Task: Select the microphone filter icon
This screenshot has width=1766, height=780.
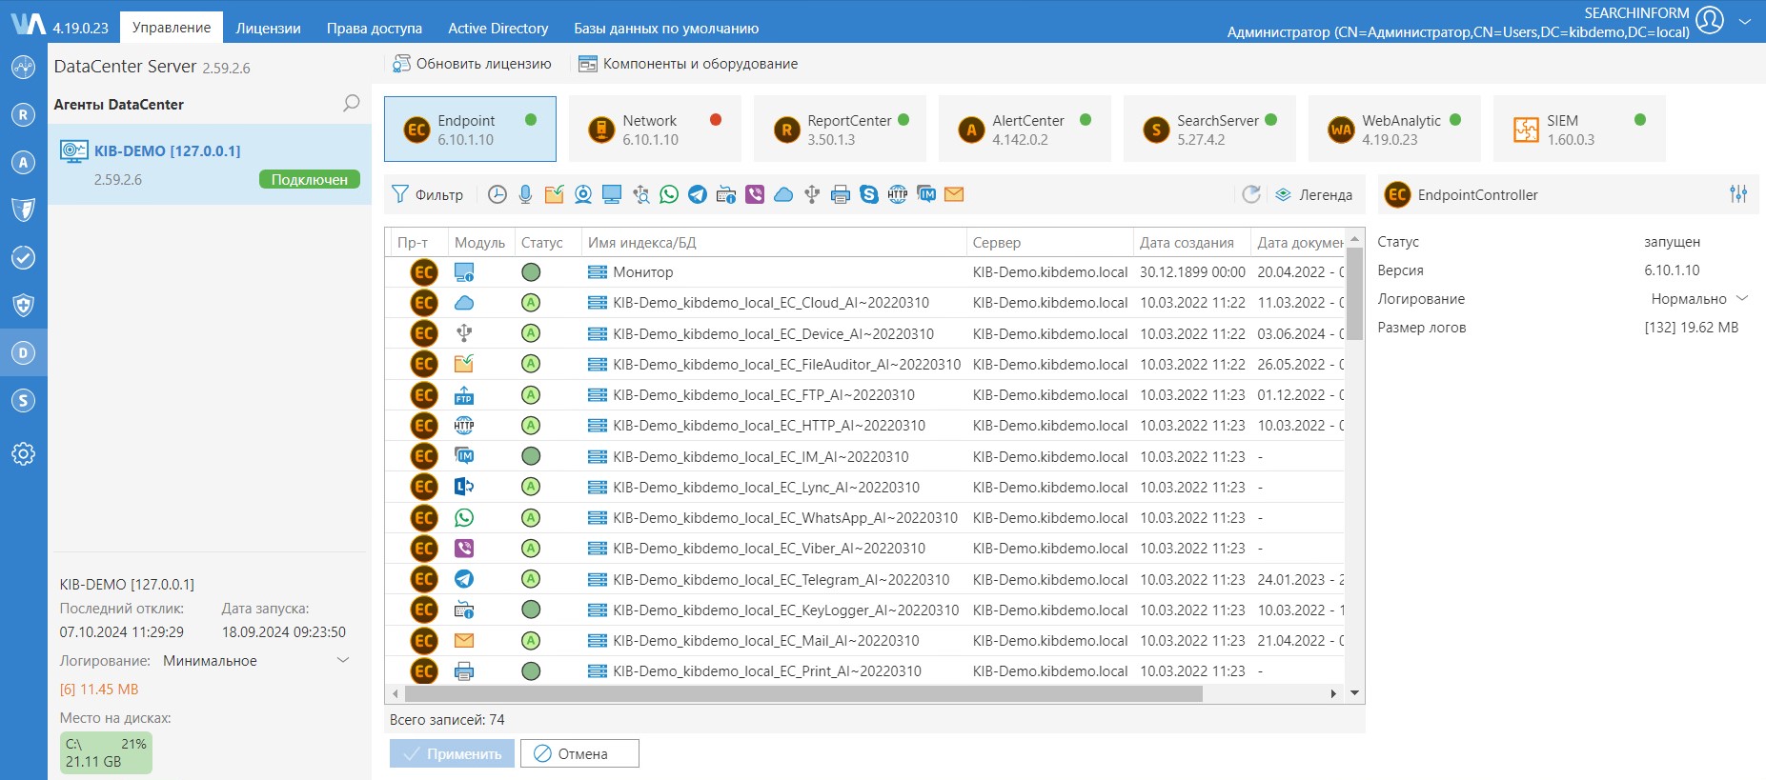Action: coord(525,194)
